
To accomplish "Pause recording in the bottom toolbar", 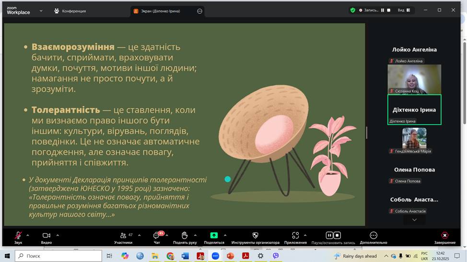I will coord(329,235).
